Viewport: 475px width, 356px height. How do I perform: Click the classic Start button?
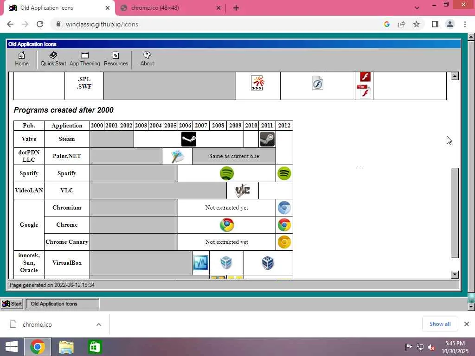[x=12, y=304]
